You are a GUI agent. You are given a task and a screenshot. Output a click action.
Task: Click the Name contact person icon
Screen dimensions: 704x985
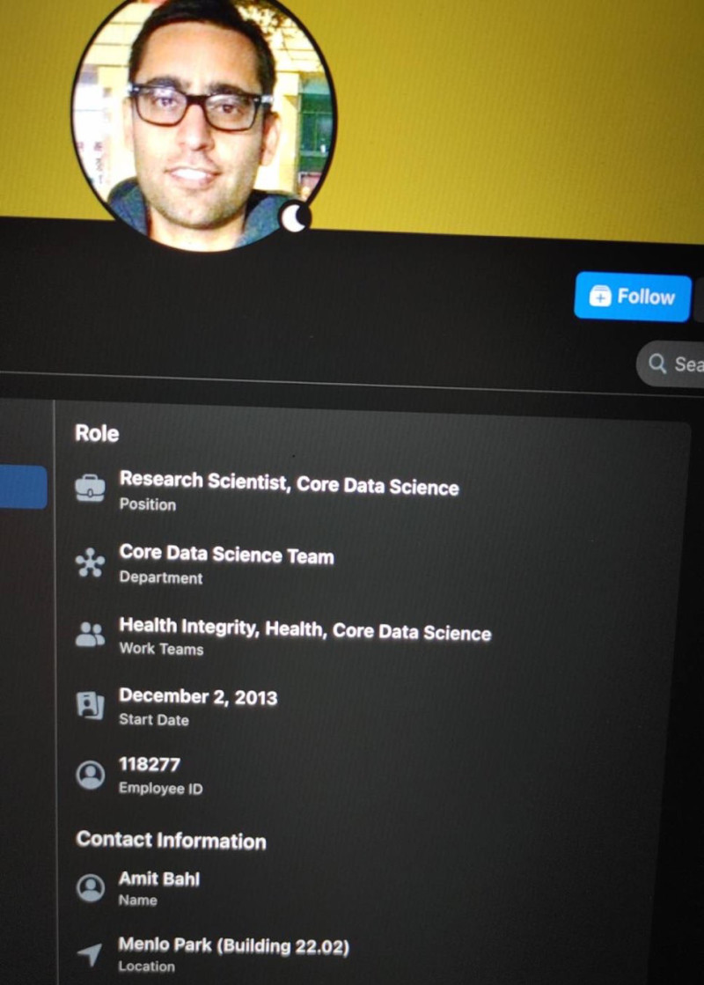91,887
